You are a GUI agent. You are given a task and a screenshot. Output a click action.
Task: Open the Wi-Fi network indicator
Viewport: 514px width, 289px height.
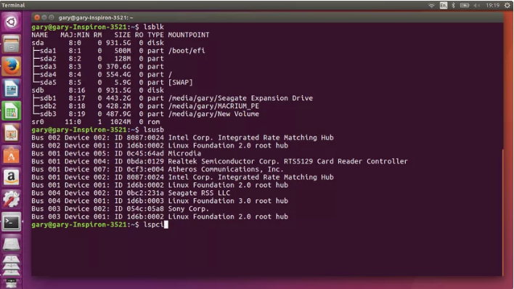click(431, 5)
